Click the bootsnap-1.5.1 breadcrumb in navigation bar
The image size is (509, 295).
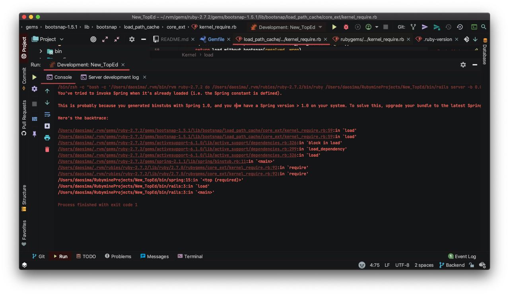[61, 27]
